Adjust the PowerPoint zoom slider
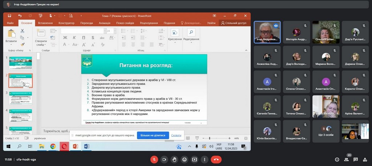The image size is (372, 166). click(x=210, y=138)
